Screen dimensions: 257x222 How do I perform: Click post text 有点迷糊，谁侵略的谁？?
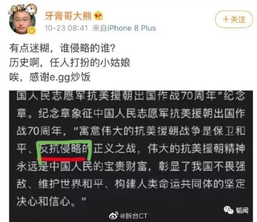pos(62,48)
